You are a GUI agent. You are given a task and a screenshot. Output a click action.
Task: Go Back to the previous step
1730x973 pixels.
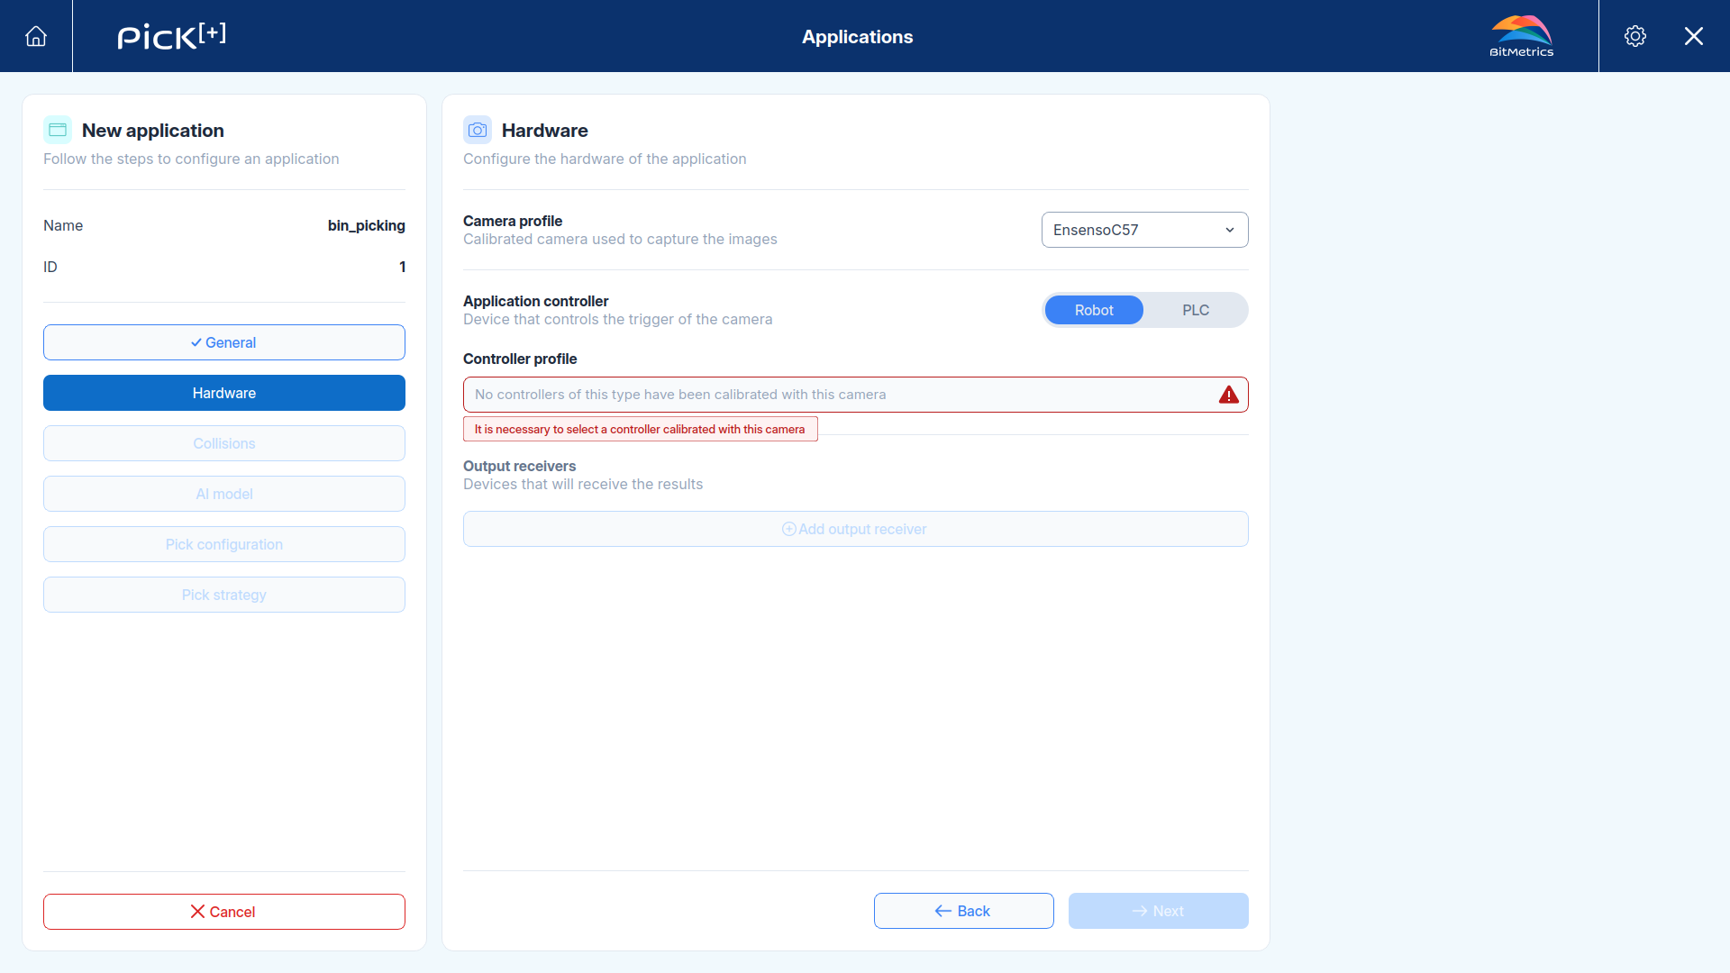(964, 911)
